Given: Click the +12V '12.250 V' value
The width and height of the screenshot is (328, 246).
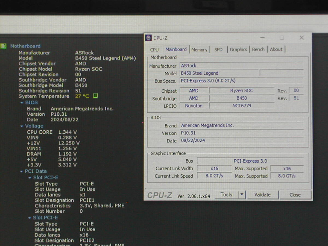Looking at the screenshot, I should (69, 143).
